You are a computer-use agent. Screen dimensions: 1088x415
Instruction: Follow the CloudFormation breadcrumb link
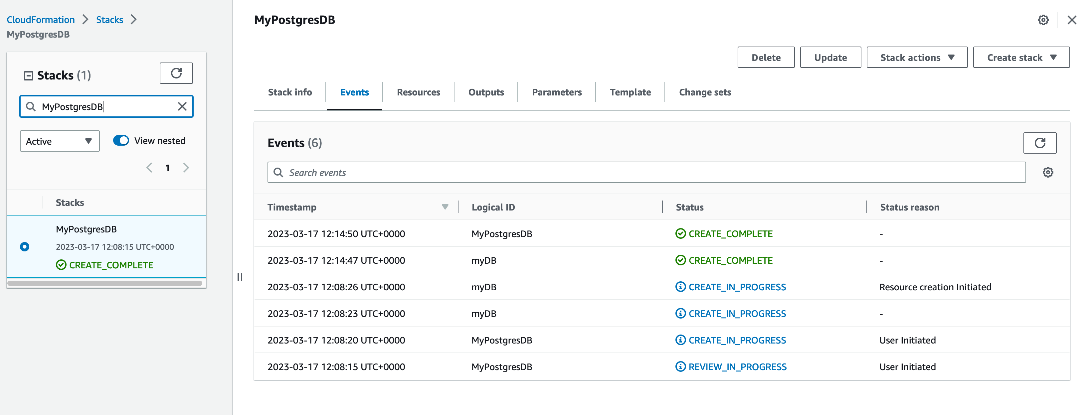41,19
